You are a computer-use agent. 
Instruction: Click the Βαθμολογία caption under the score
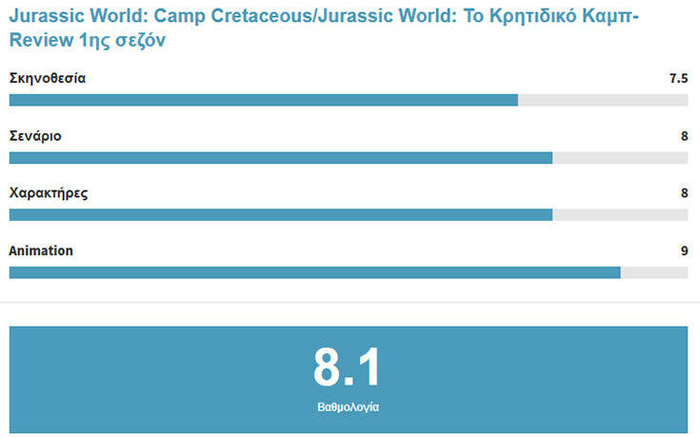348,407
